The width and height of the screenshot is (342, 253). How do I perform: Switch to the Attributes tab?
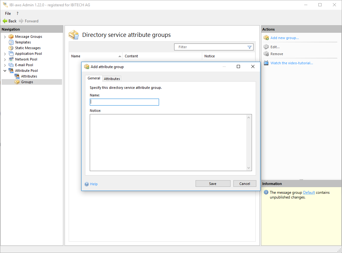point(112,78)
